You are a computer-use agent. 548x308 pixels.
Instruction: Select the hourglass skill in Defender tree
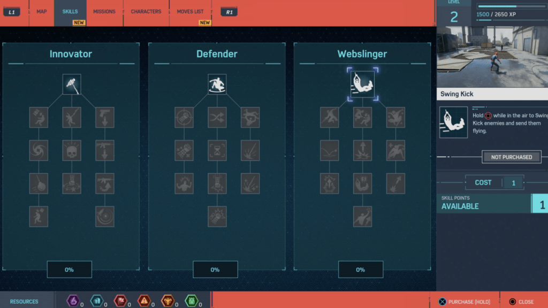click(217, 150)
